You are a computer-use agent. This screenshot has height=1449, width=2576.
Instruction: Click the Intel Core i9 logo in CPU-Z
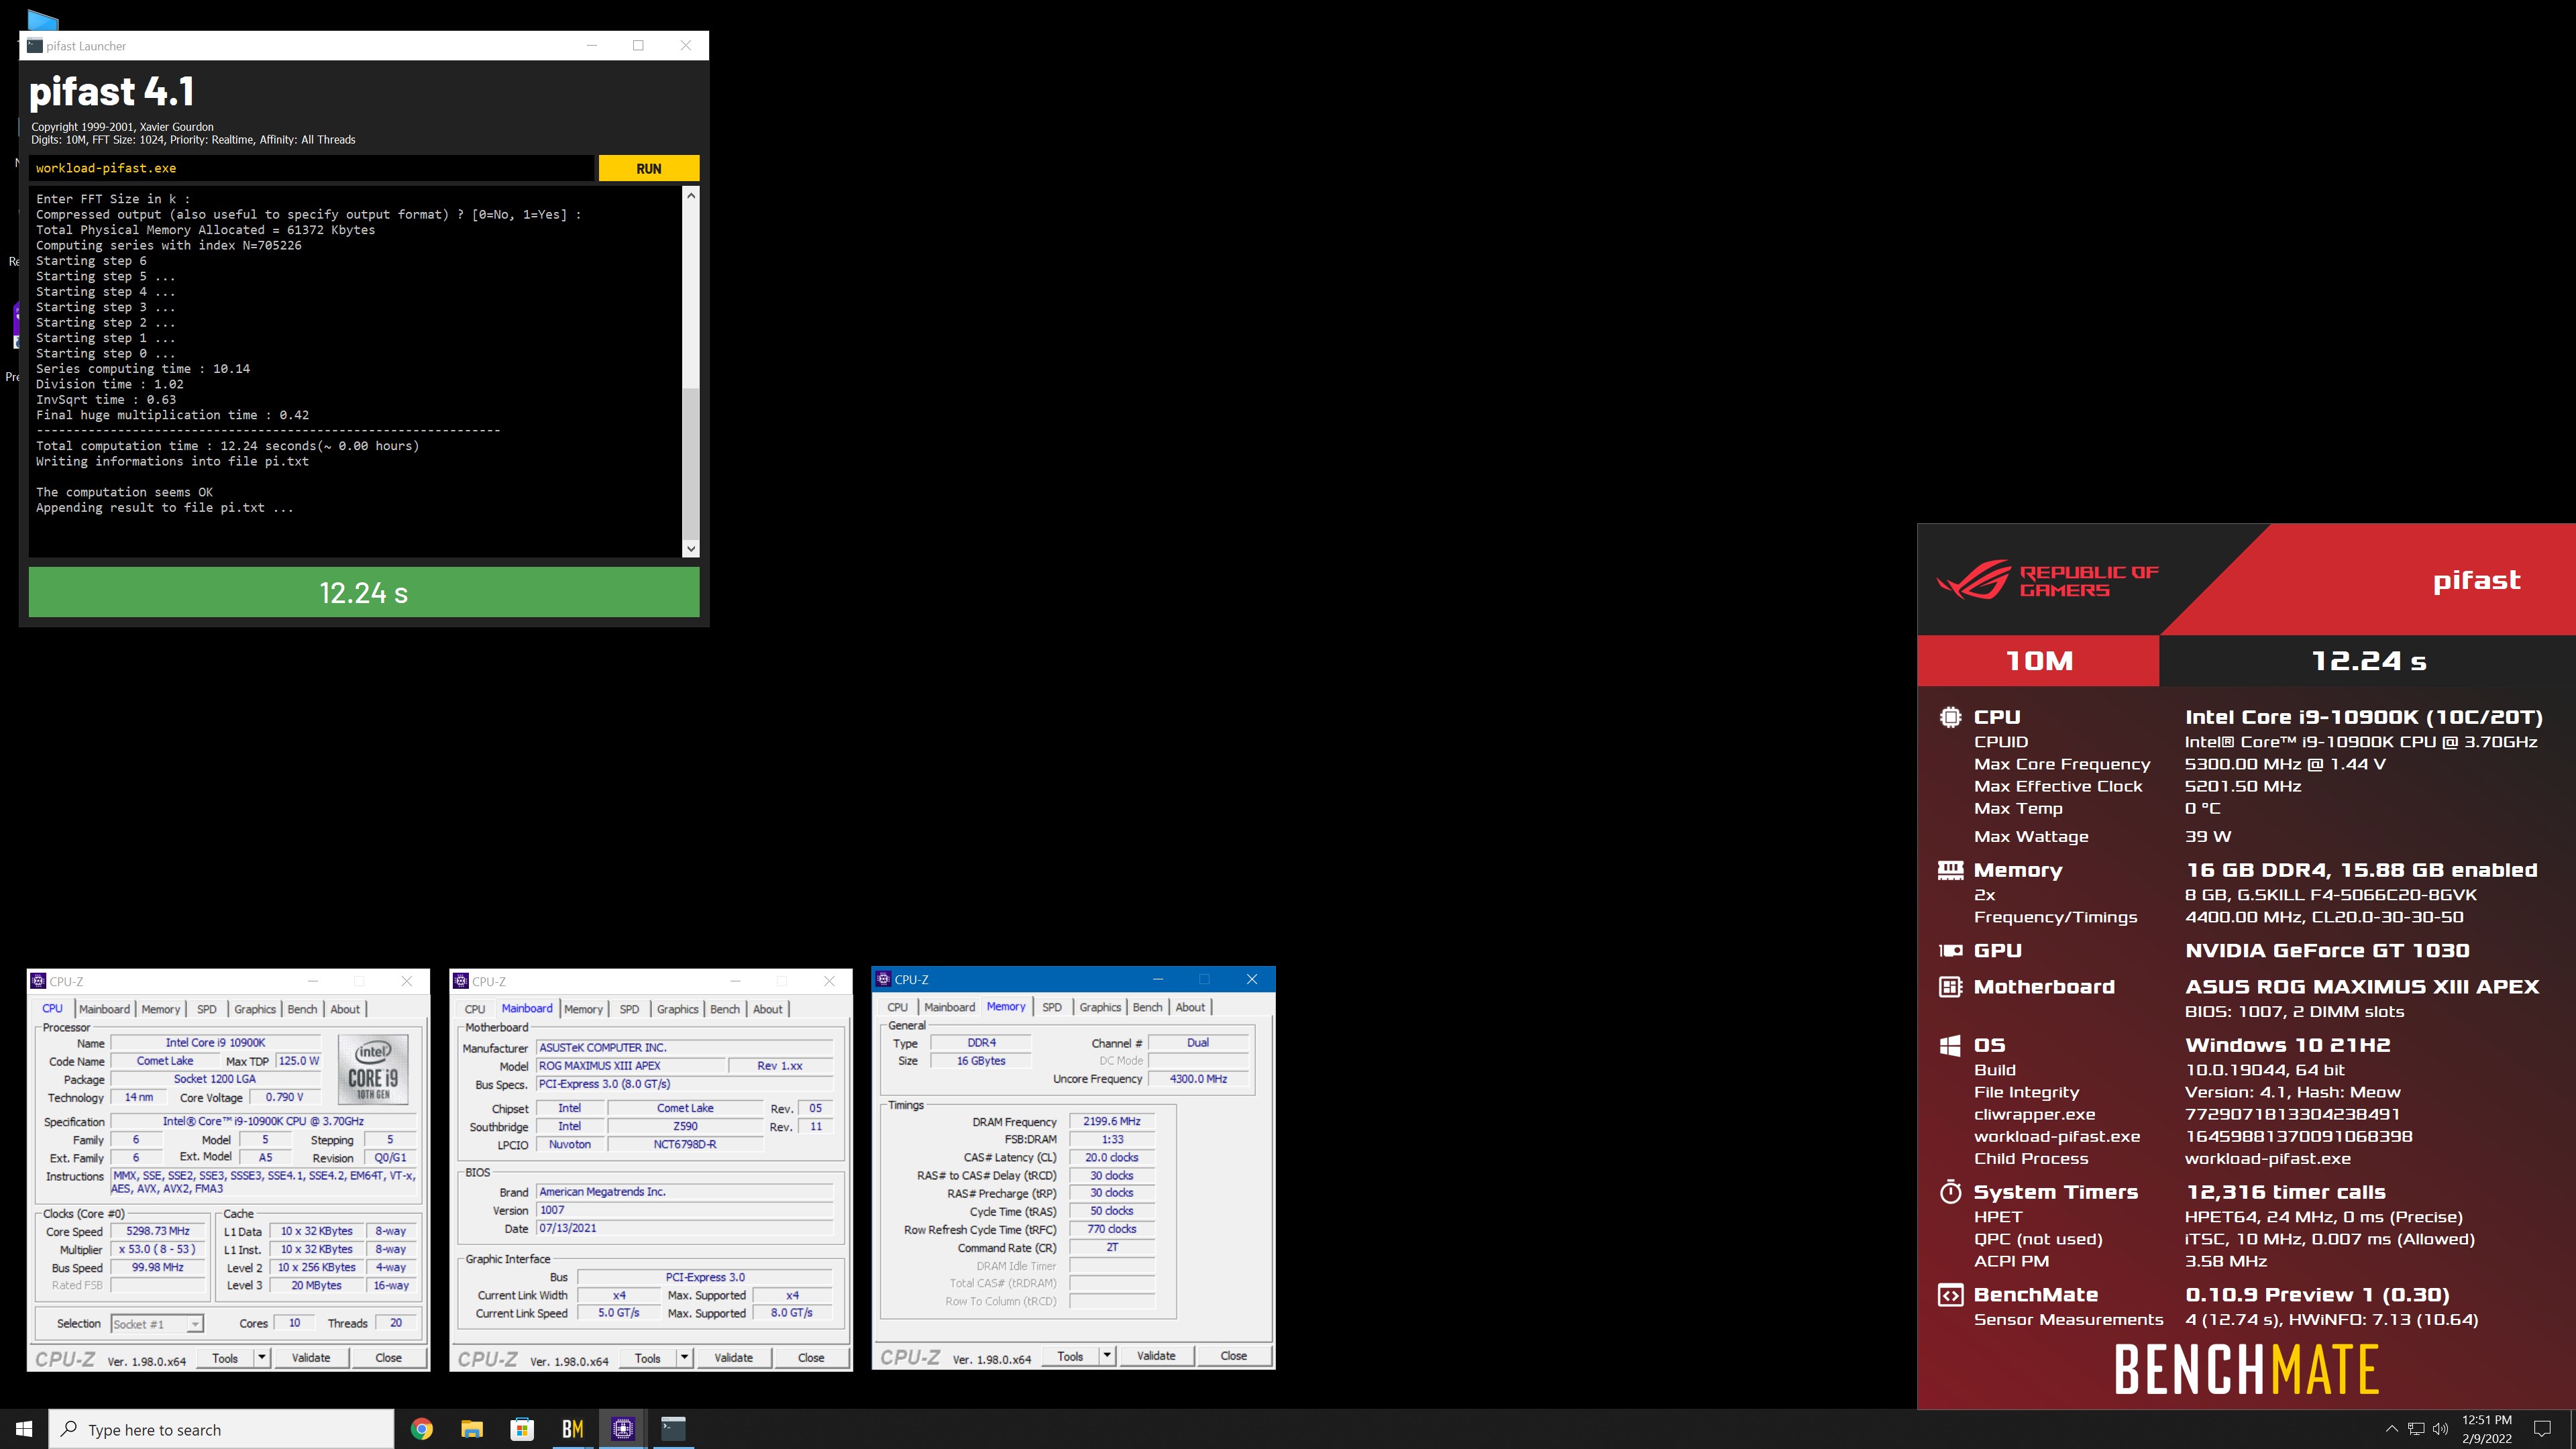(x=373, y=1069)
